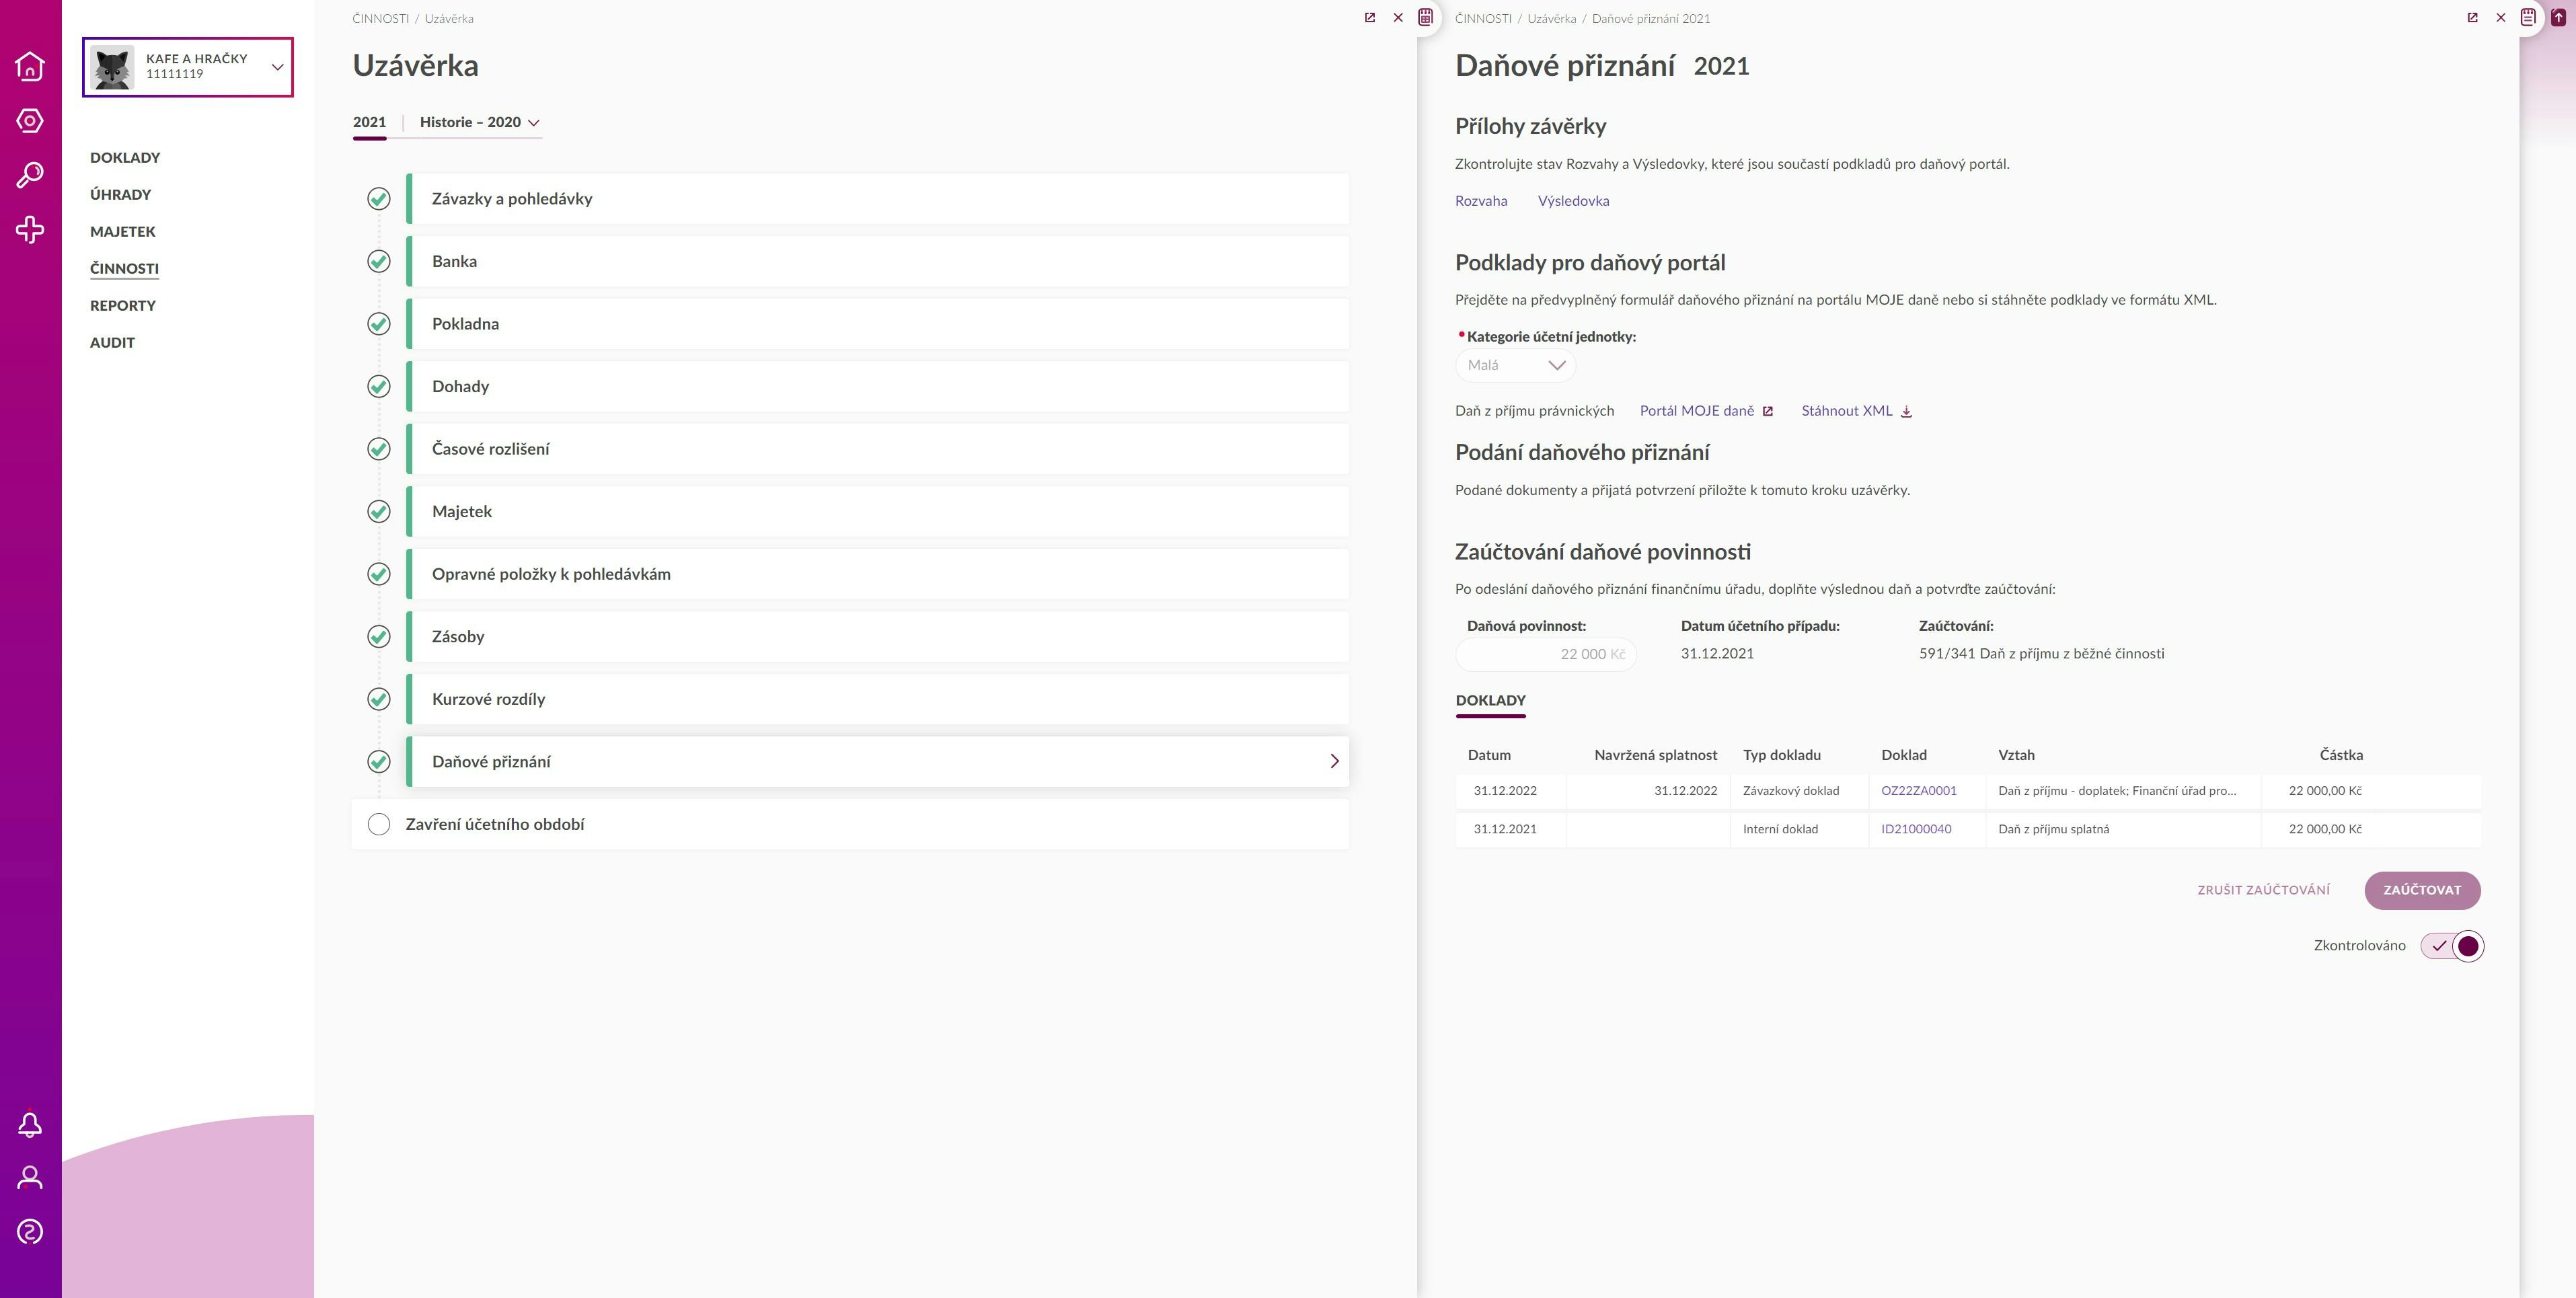
Task: Click the hexagon settings icon in sidebar
Action: click(x=30, y=121)
